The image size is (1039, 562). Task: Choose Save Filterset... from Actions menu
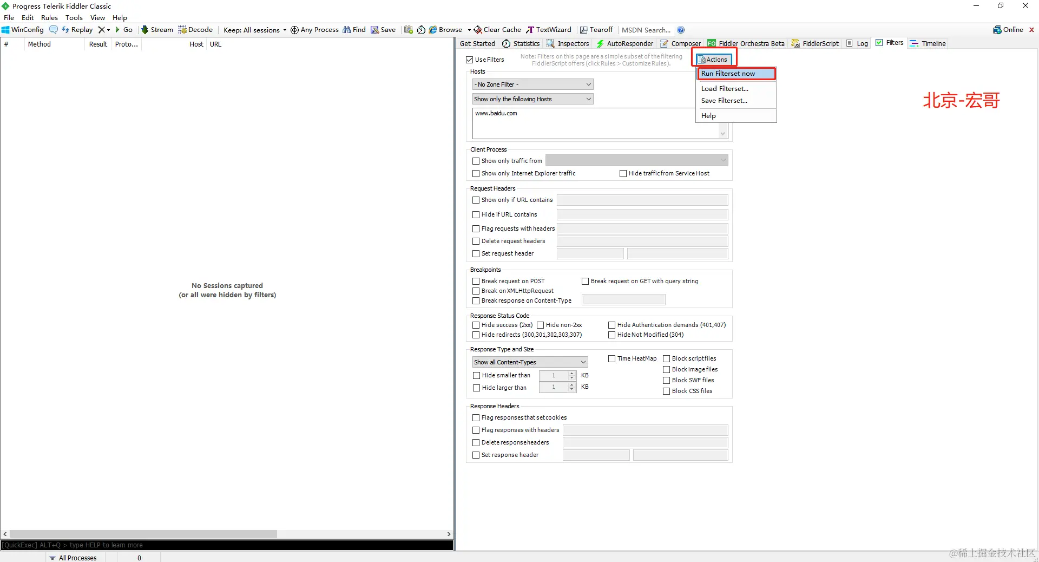736,101
